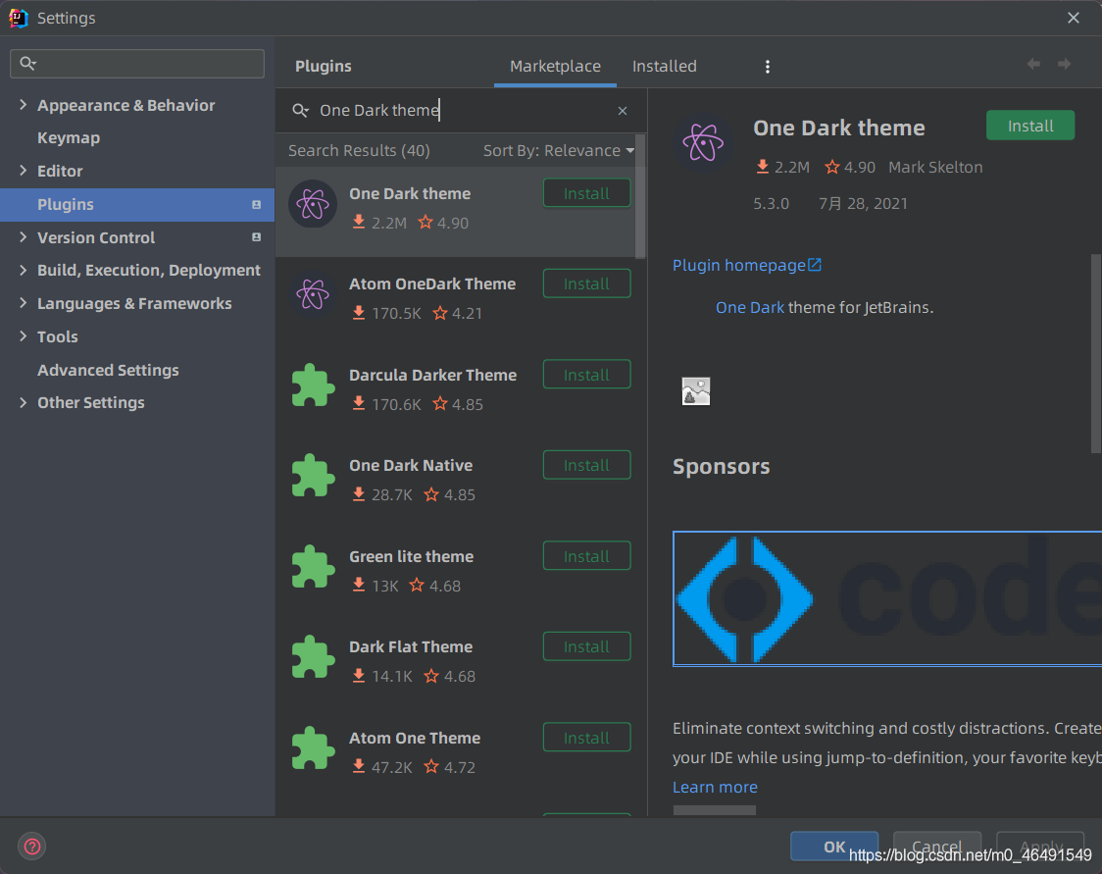Expand the Other Settings node
The image size is (1102, 874).
tap(24, 403)
